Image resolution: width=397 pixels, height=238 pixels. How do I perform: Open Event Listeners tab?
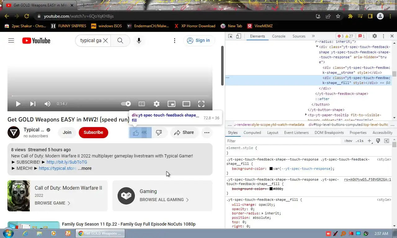pyautogui.click(x=297, y=133)
